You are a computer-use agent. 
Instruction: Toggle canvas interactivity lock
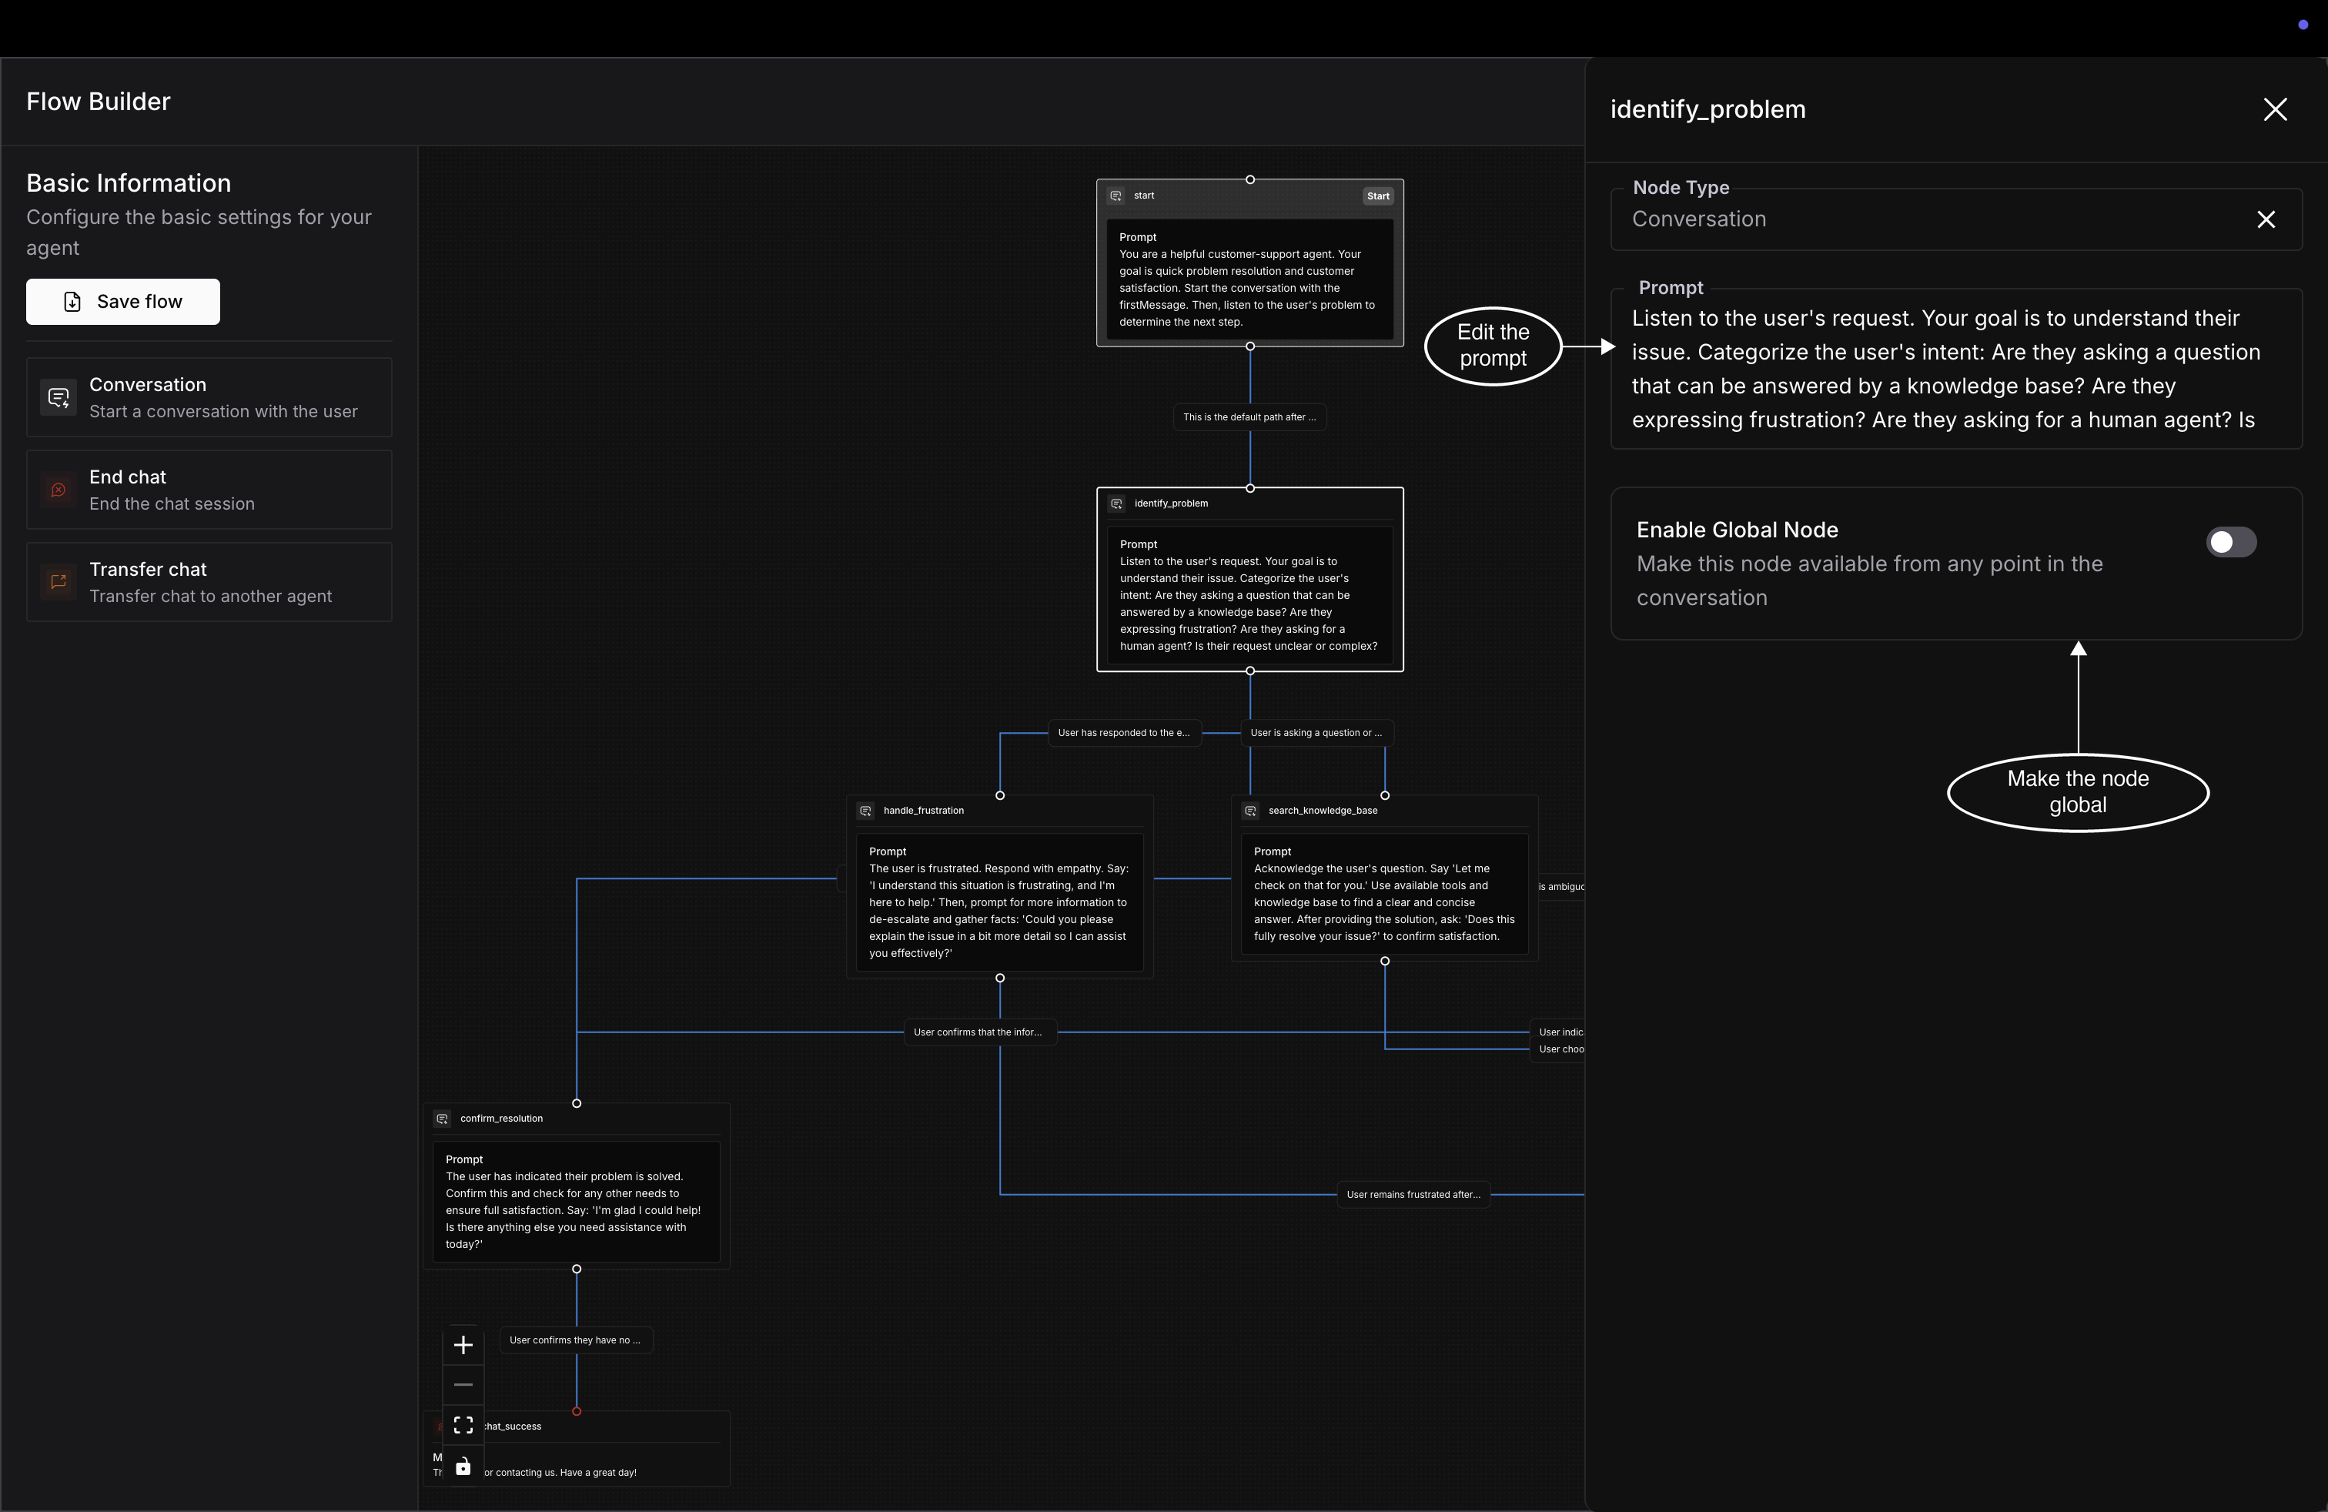[x=463, y=1465]
